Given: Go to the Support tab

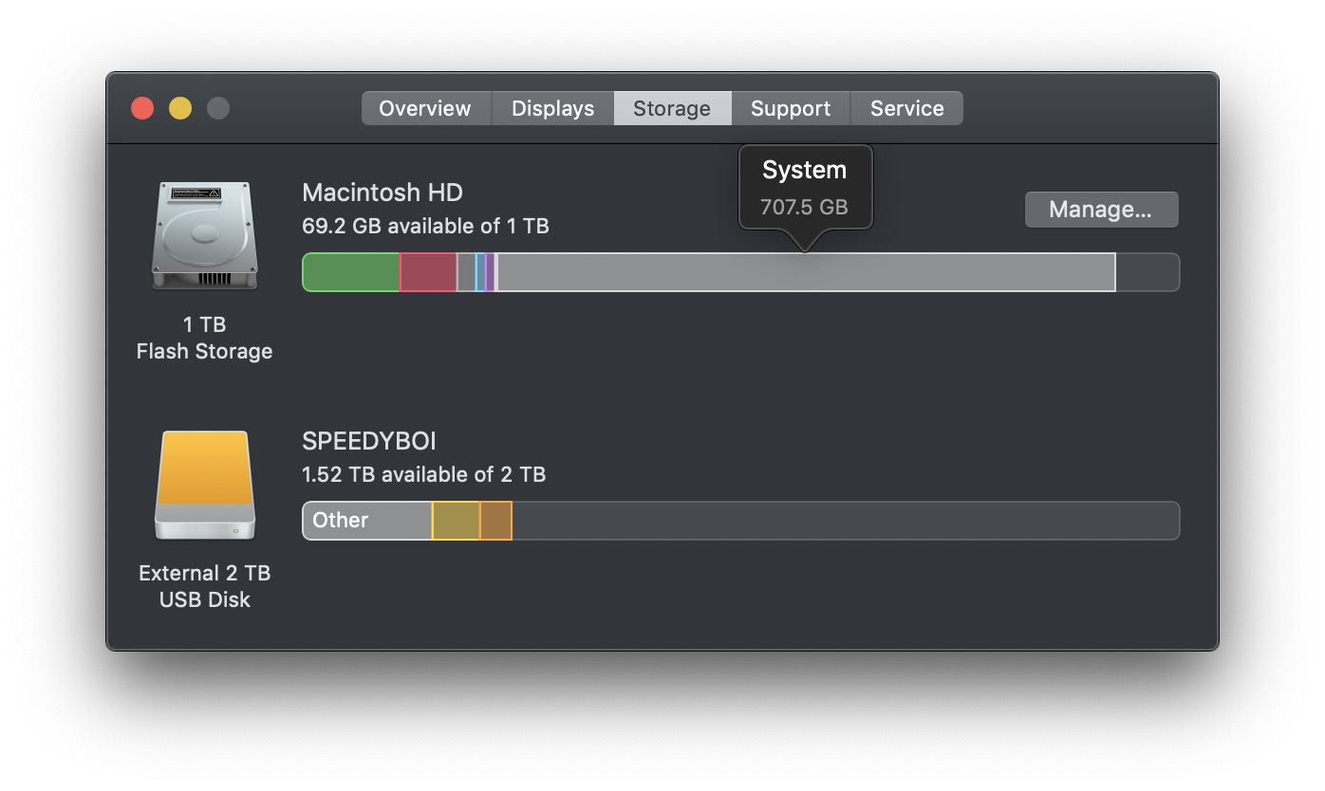Looking at the screenshot, I should pos(791,108).
